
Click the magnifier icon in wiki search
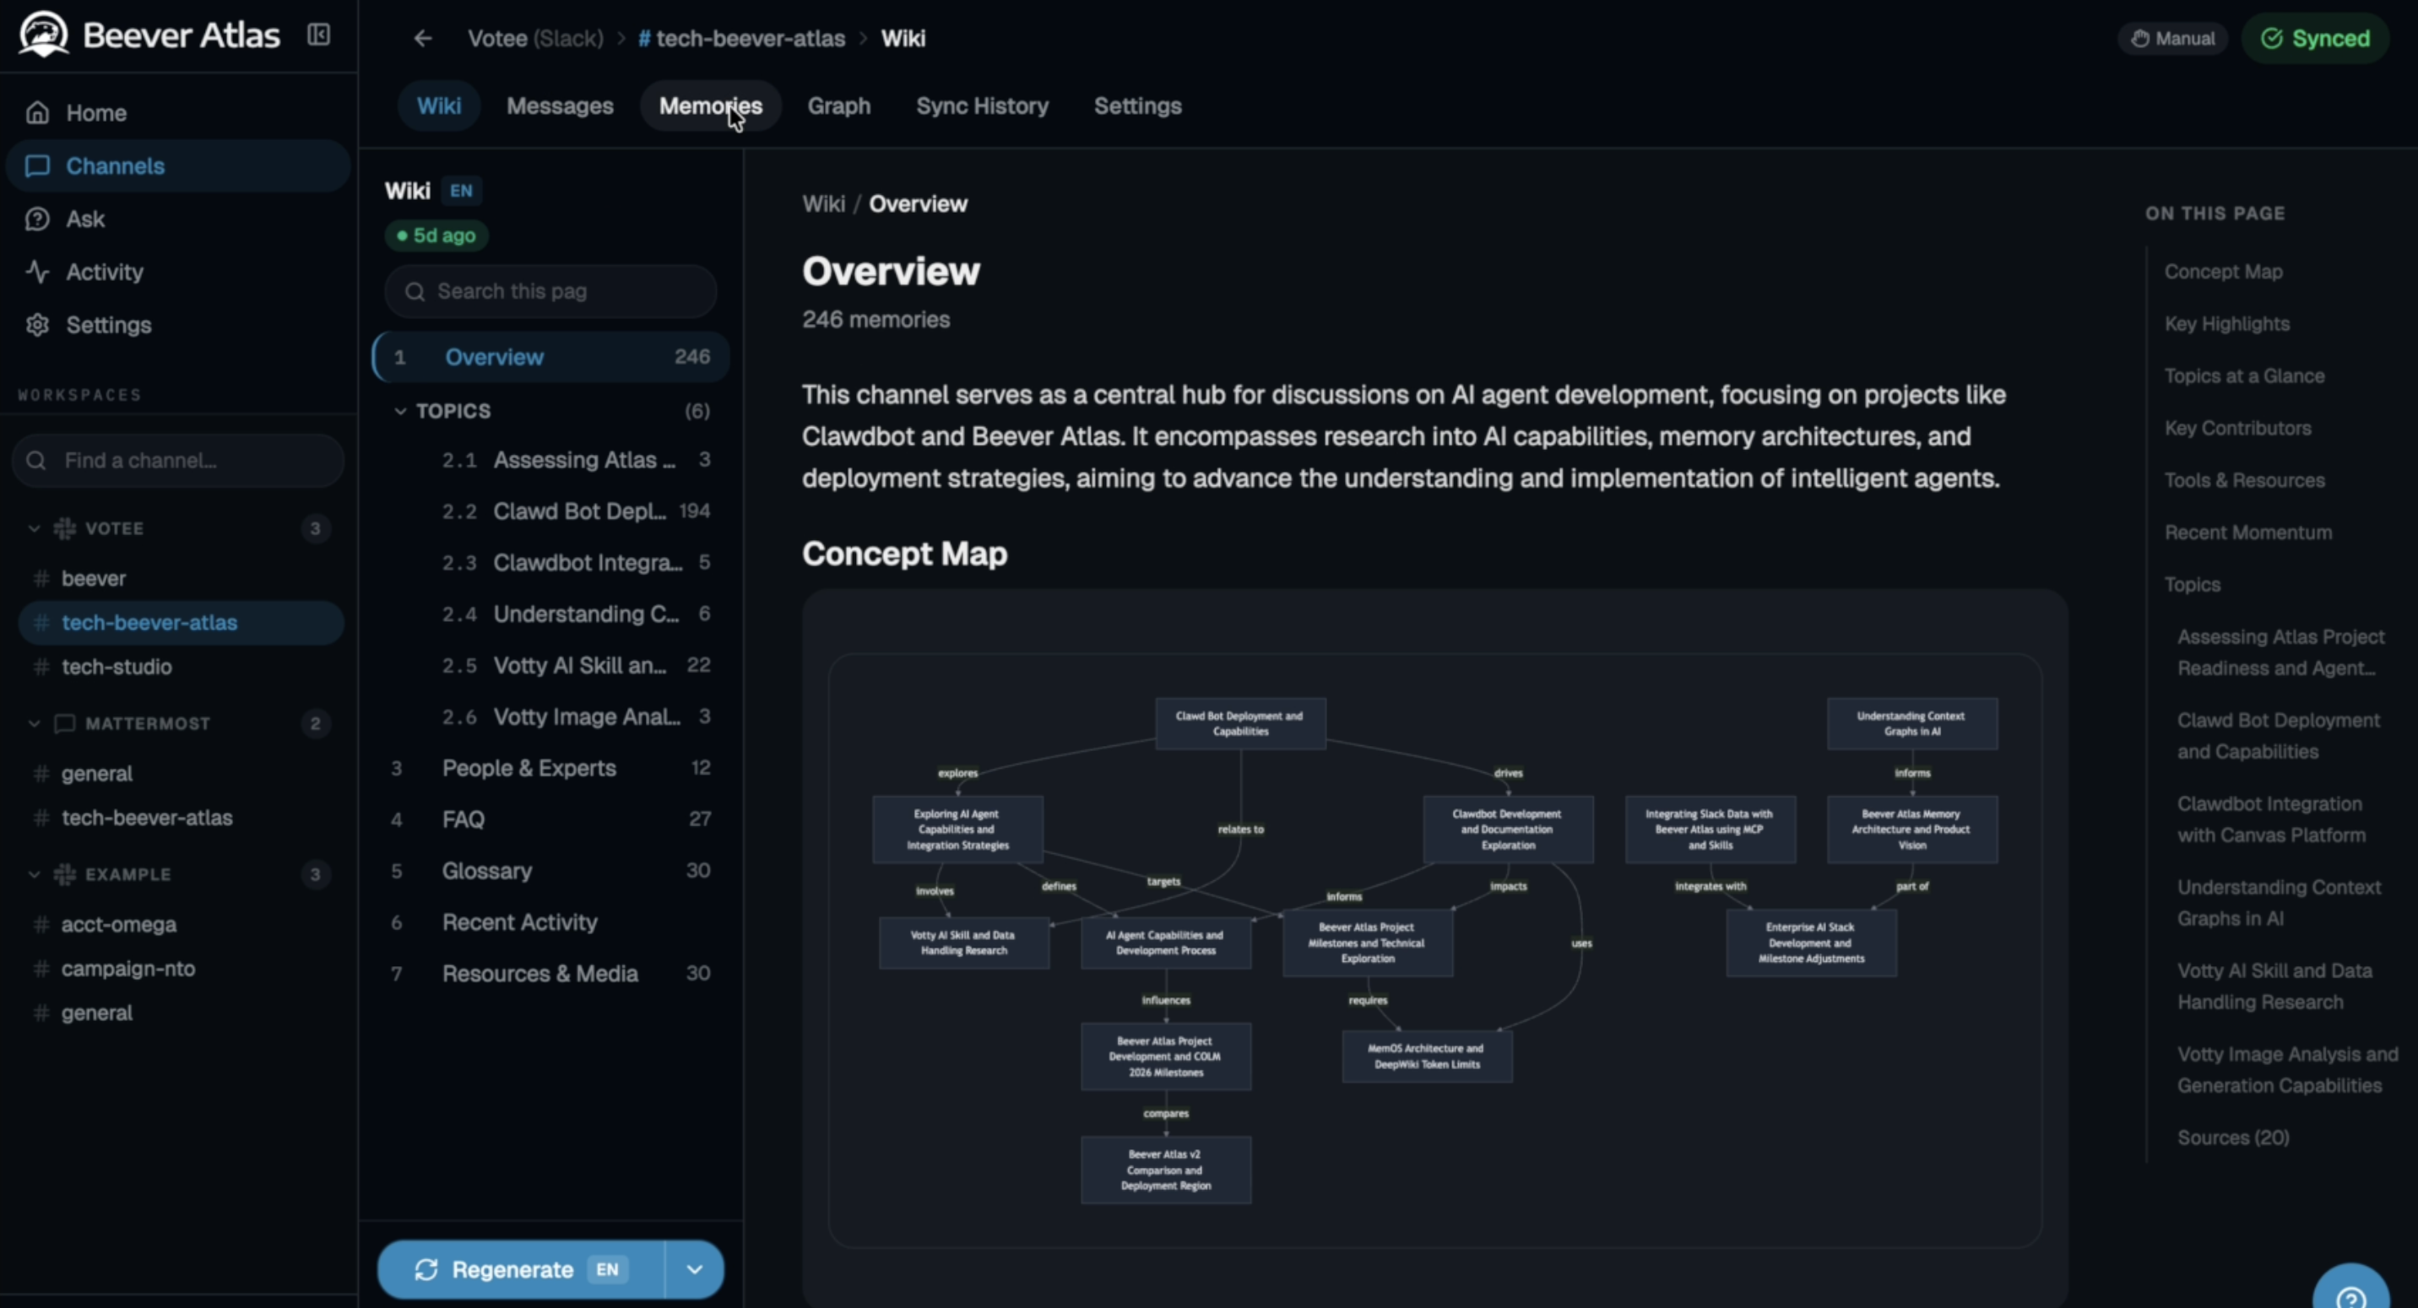pyautogui.click(x=415, y=292)
